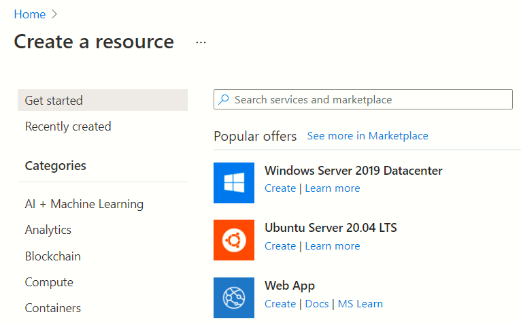Browse the Compute category
Viewport: 521px width, 323px height.
coord(49,282)
